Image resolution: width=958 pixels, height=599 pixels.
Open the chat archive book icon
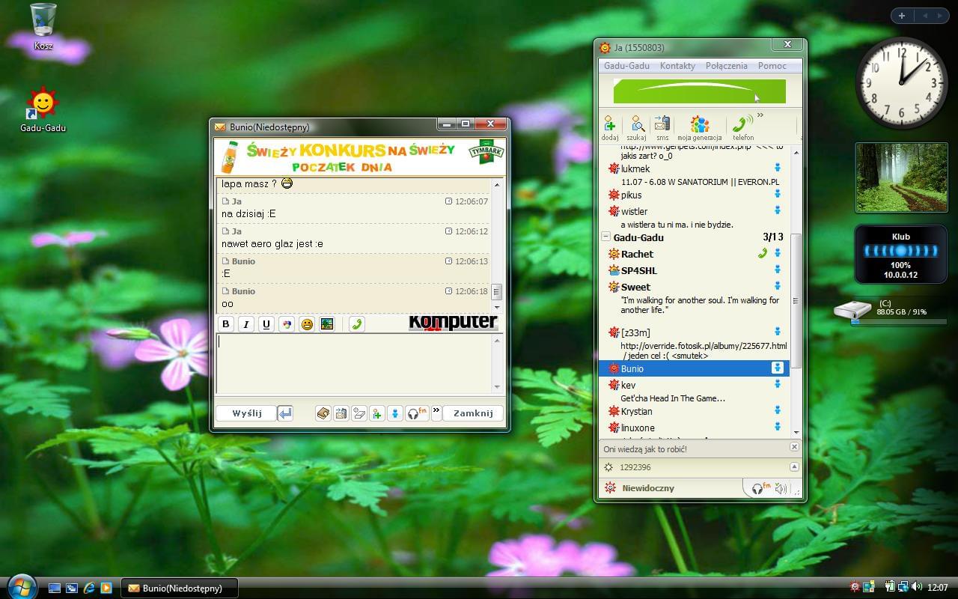click(323, 413)
